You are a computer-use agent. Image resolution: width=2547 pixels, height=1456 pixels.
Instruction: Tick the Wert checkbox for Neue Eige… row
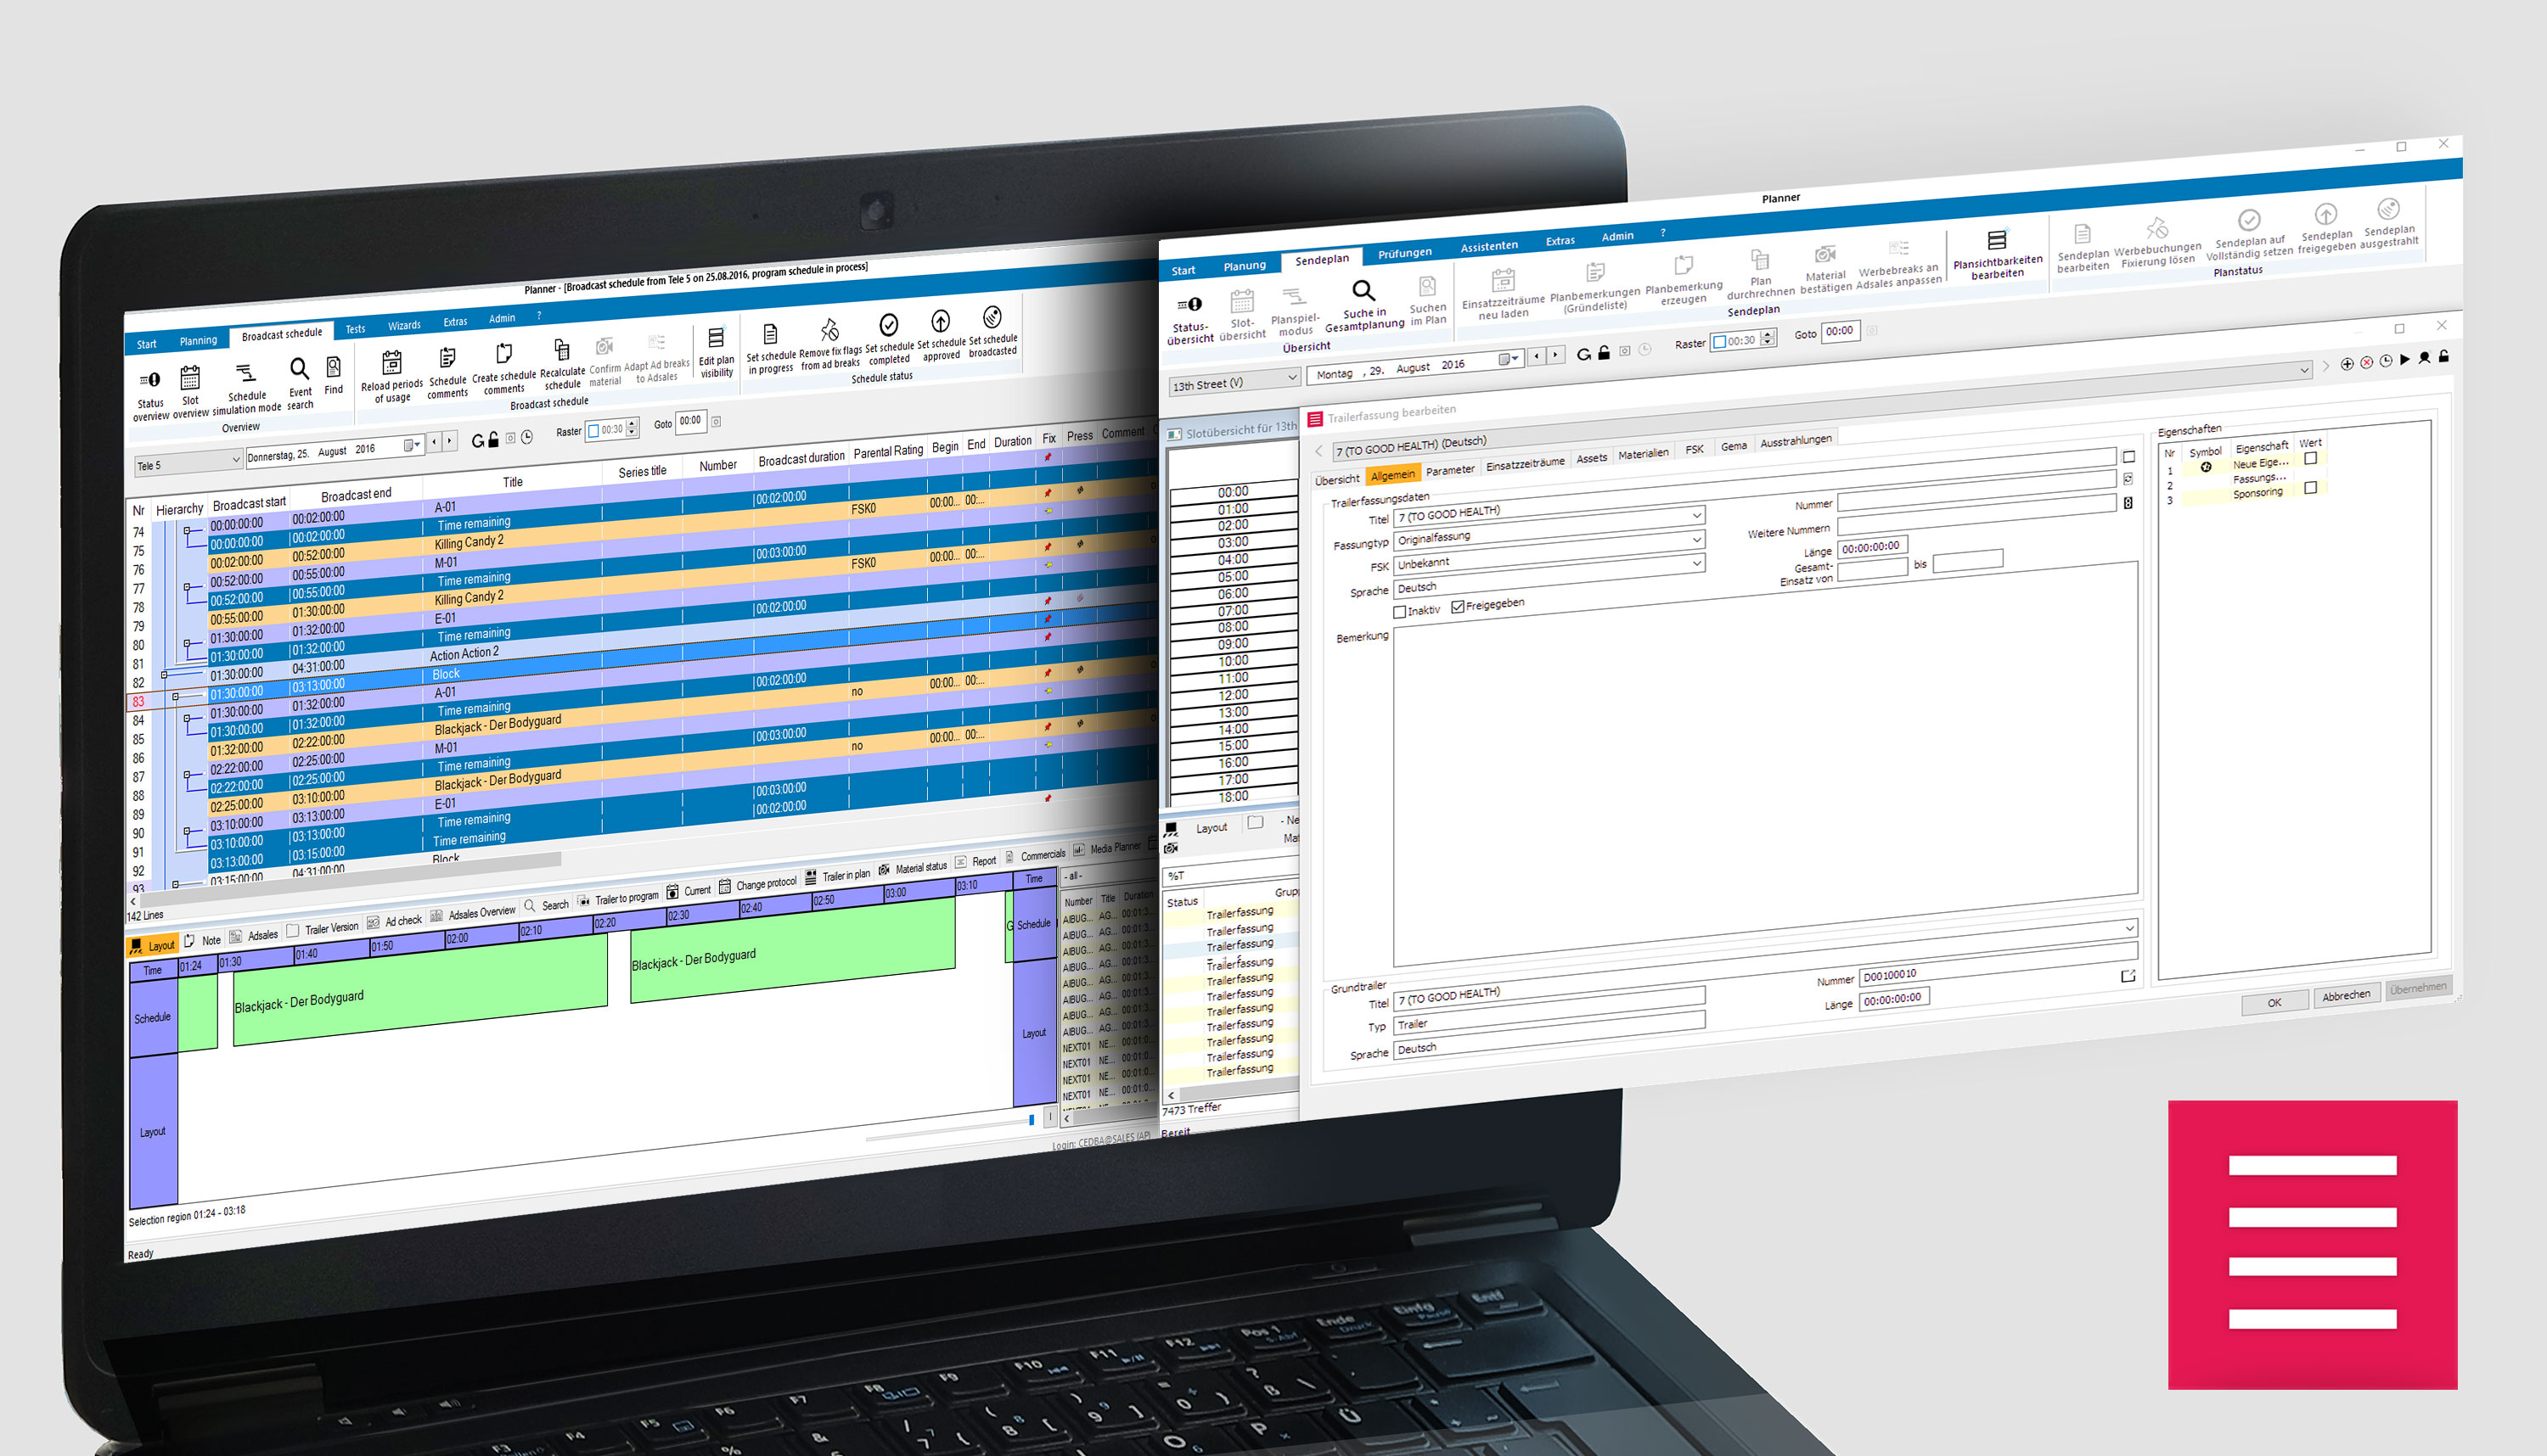coord(2311,458)
